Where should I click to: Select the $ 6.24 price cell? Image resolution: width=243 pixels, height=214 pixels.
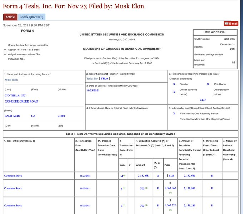[x=170, y=176]
